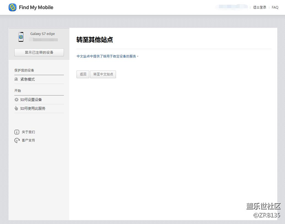Click the Find My Mobile title text
Screen dimensions: 285x224
(36, 7)
